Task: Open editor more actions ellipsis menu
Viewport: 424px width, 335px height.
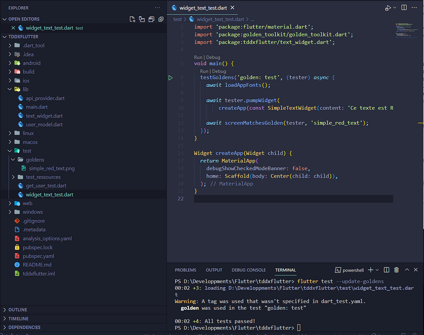Action: click(414, 7)
